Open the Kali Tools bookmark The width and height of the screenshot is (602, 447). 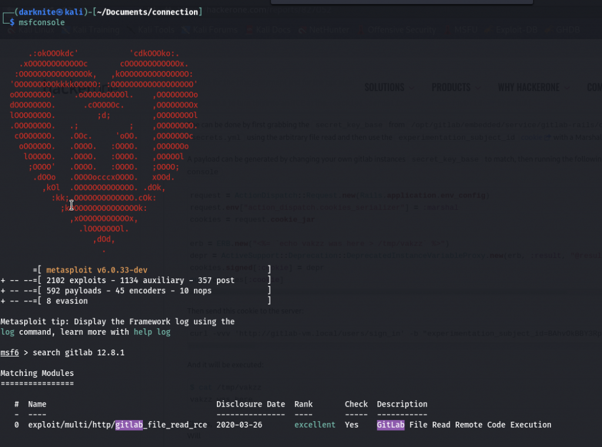pyautogui.click(x=156, y=30)
